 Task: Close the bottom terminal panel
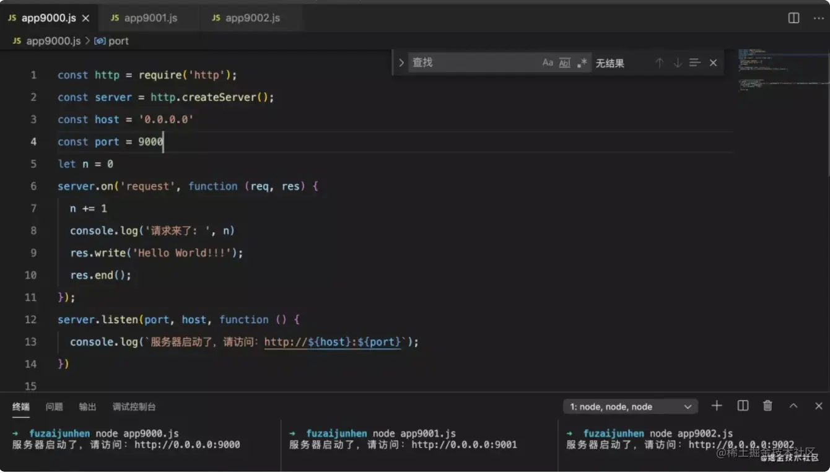pos(818,406)
